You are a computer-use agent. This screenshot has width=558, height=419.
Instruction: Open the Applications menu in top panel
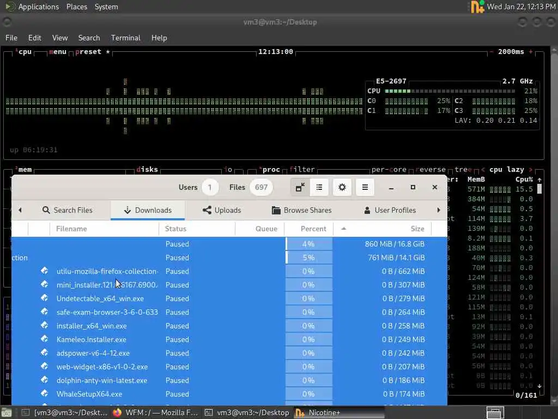[x=39, y=7]
